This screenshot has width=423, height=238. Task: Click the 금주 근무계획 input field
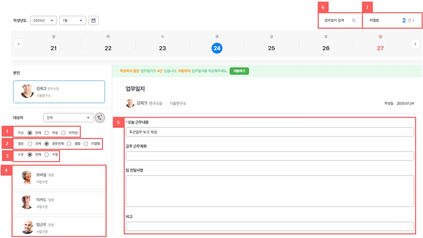[x=270, y=156]
